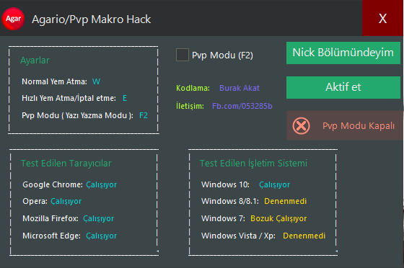Click the Mozilla Firefox row label
Image resolution: width=404 pixels, height=268 pixels.
point(50,218)
